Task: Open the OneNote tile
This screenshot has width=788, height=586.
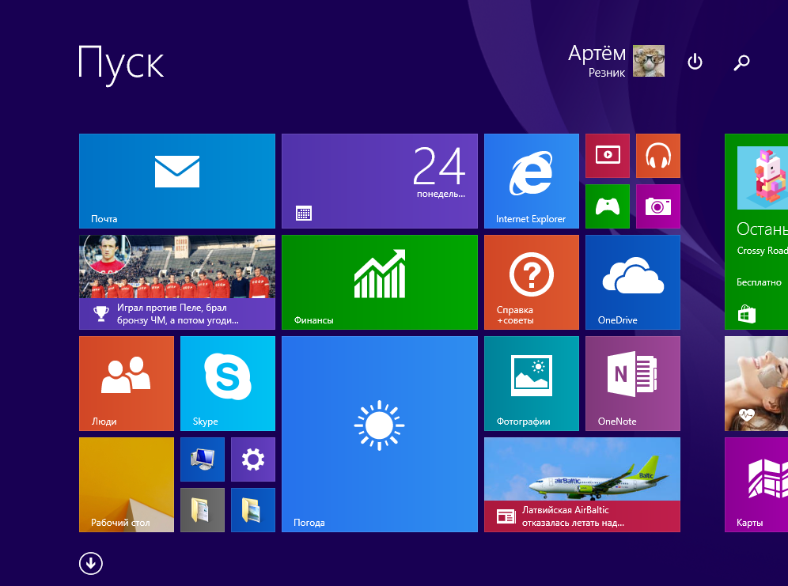Action: tap(633, 384)
